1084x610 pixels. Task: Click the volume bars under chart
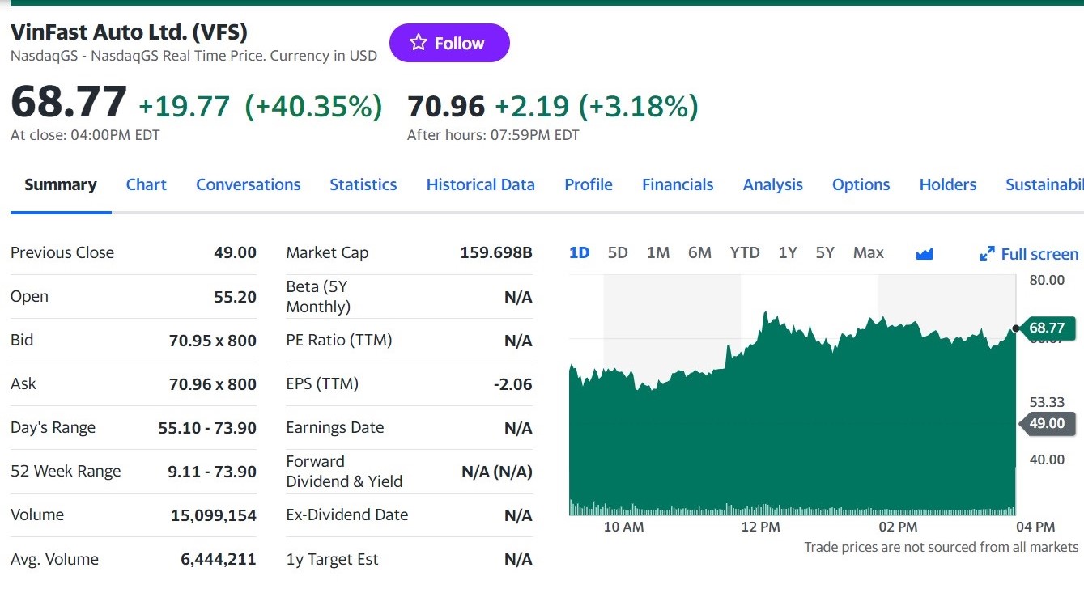792,509
